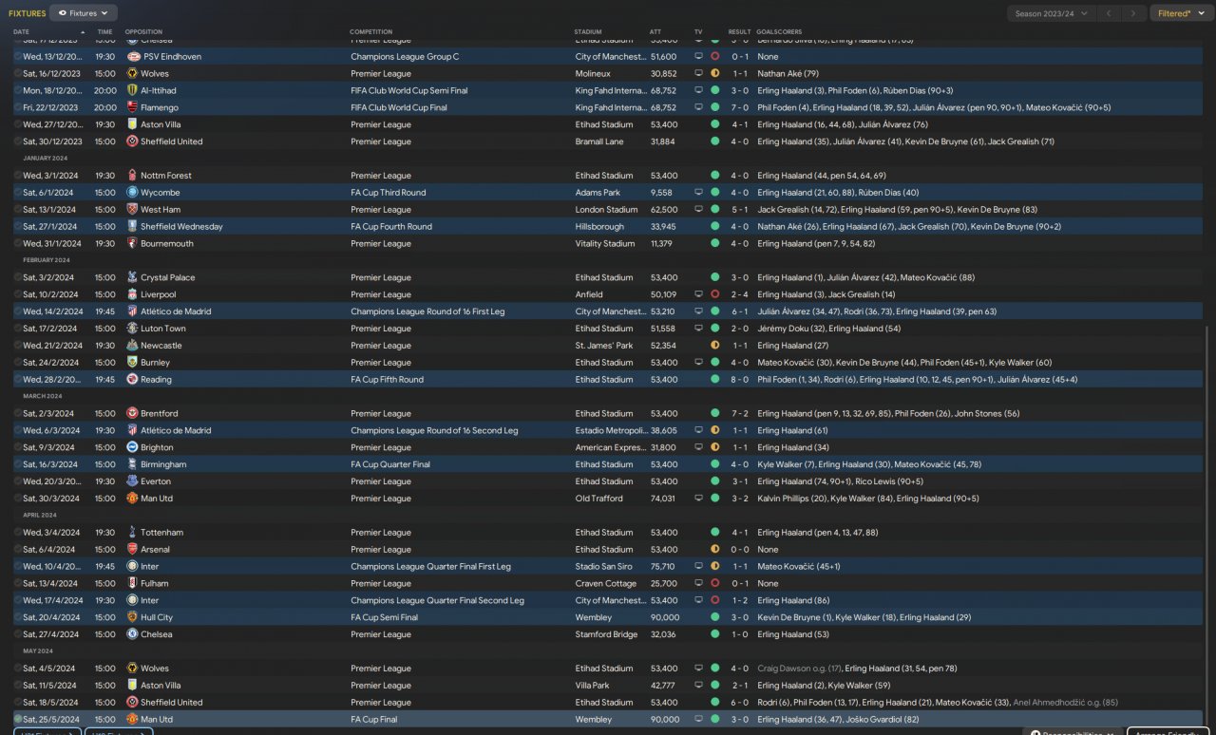Click the Liverpool club badge
This screenshot has width=1216, height=735.
click(x=133, y=295)
